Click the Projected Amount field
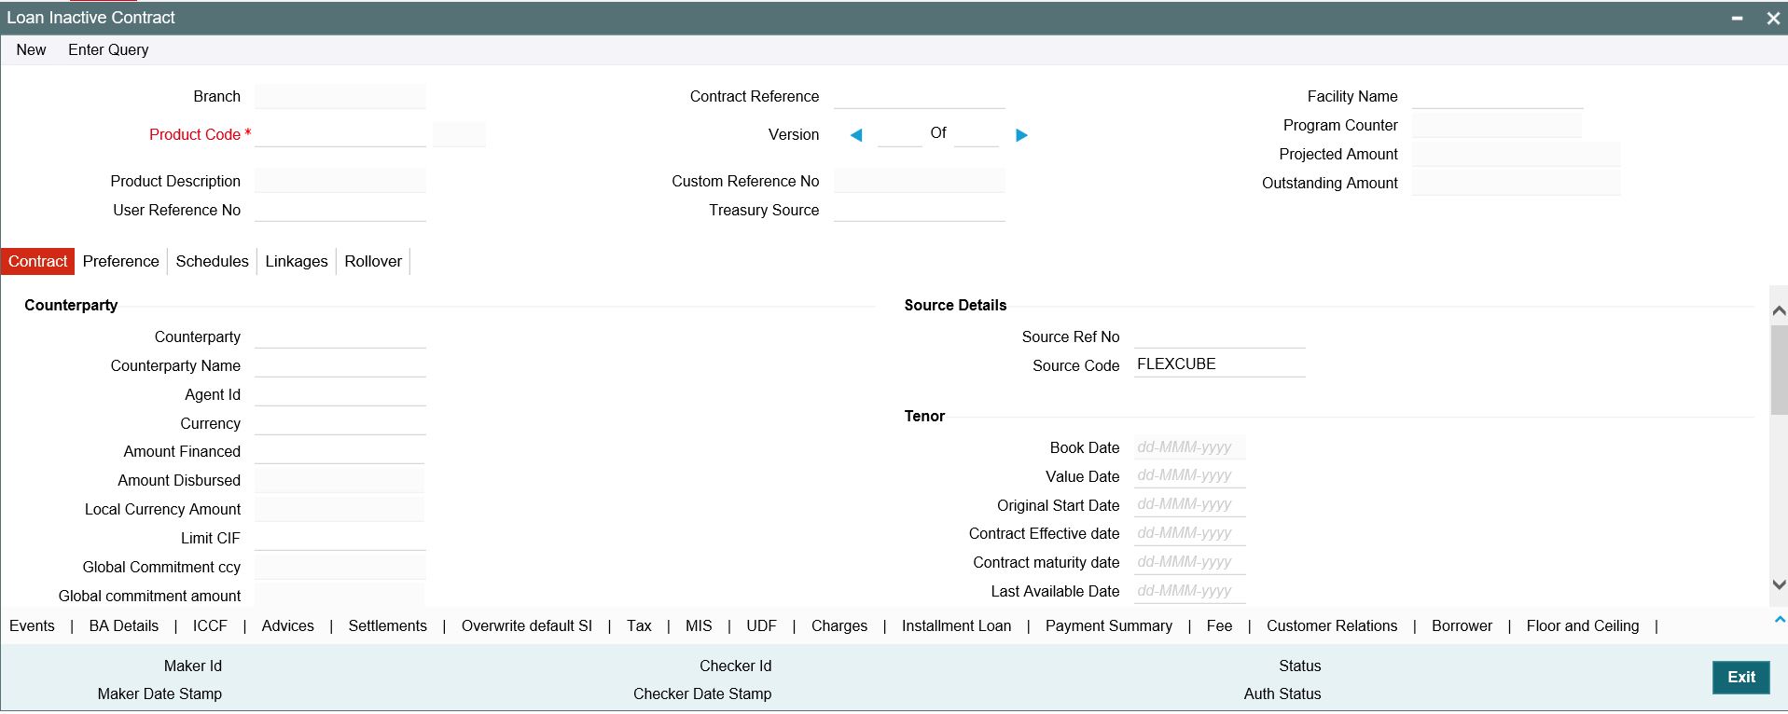Image resolution: width=1788 pixels, height=714 pixels. click(1516, 154)
